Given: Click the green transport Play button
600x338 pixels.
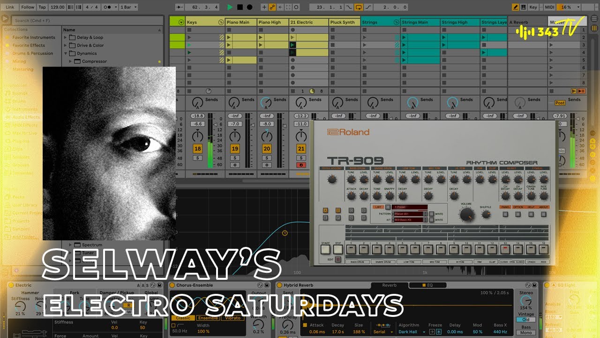Looking at the screenshot, I should tap(230, 7).
